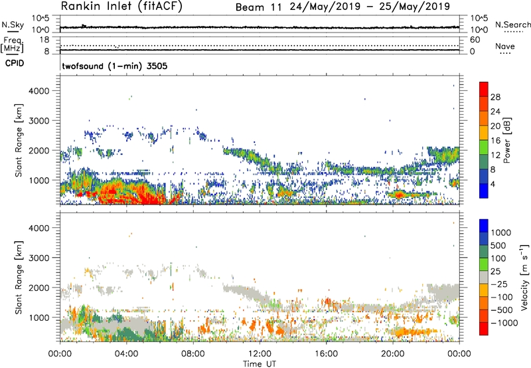This screenshot has width=531, height=368.
Task: Click the "4" label on the power scale
Action: [x=493, y=184]
